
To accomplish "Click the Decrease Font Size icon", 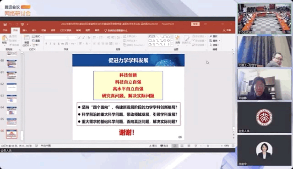I will tap(83, 38).
